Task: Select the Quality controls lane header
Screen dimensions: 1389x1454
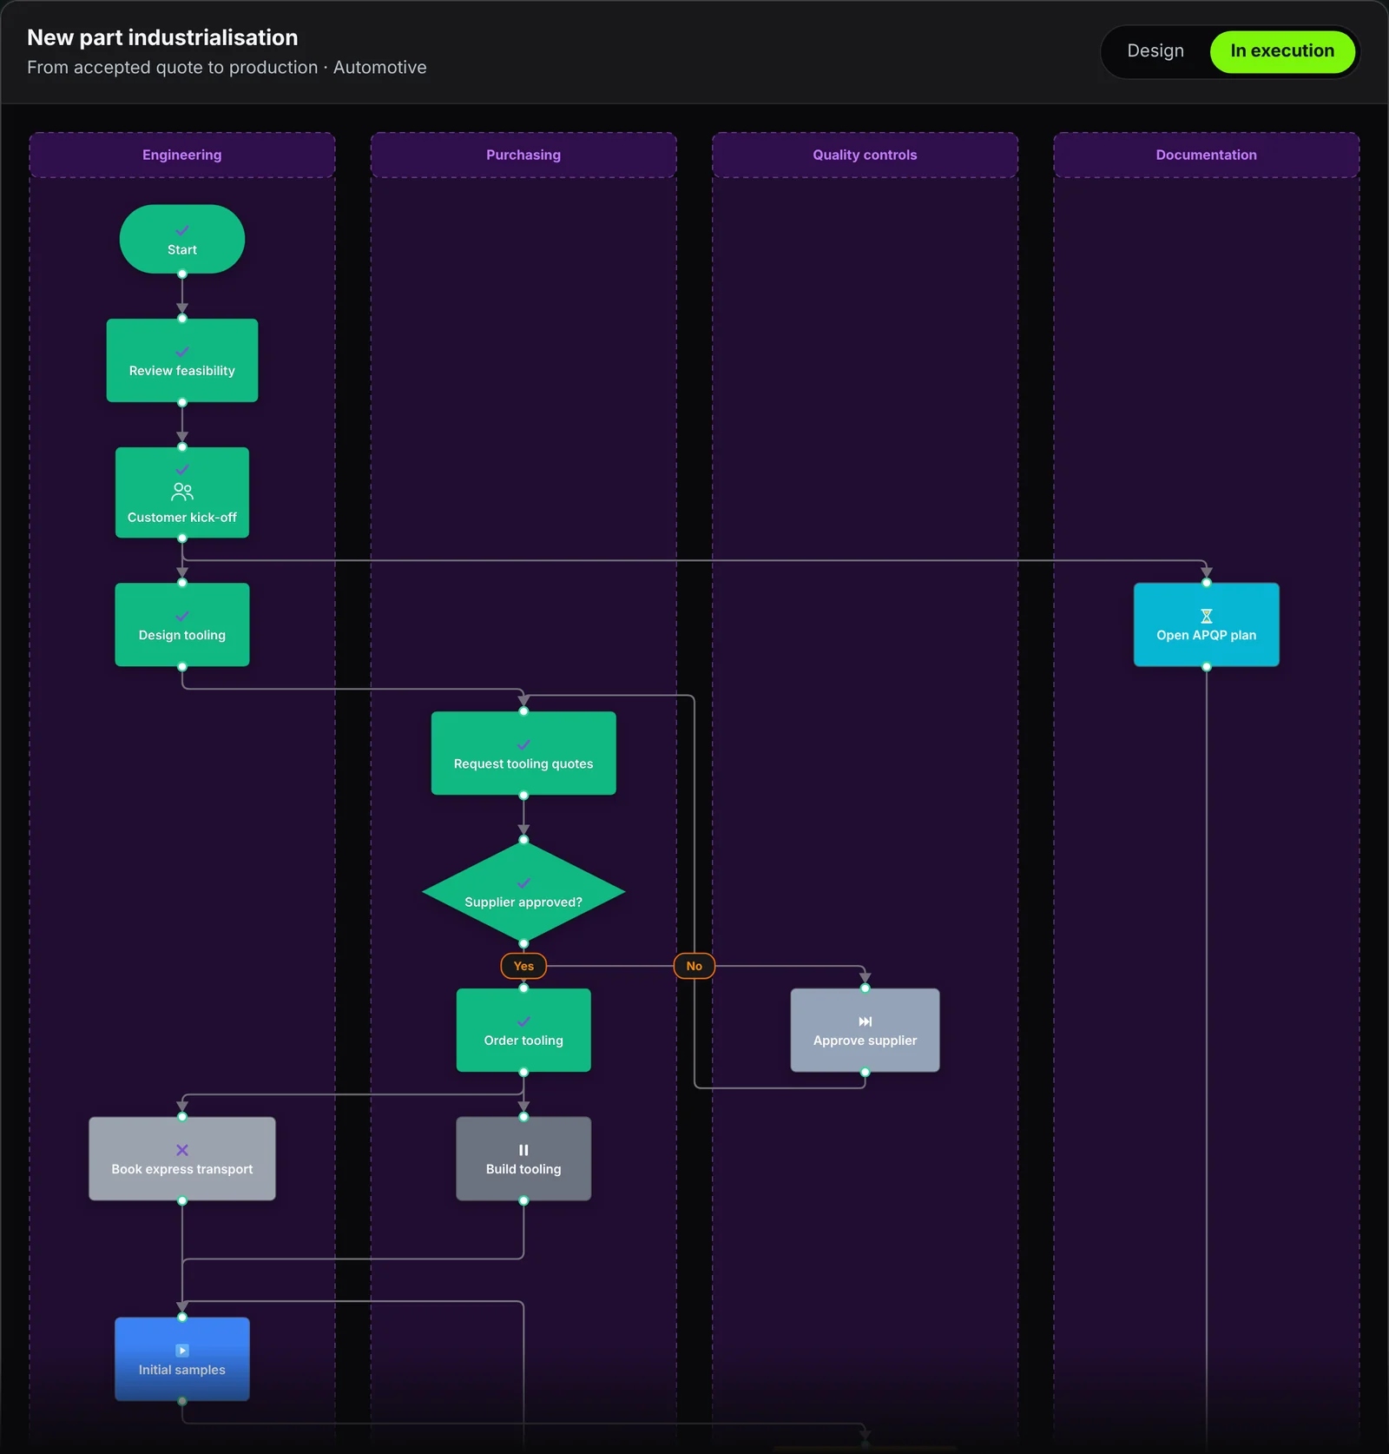Action: pos(865,155)
